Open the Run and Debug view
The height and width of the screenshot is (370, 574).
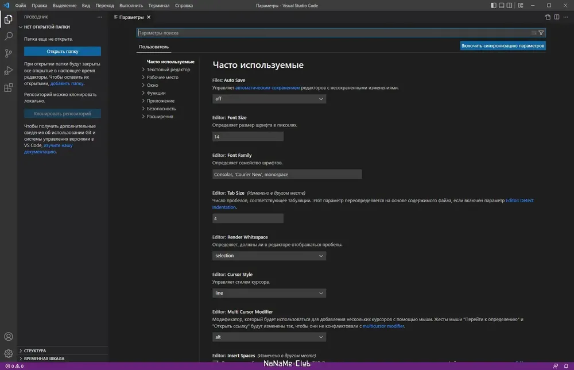pos(9,70)
